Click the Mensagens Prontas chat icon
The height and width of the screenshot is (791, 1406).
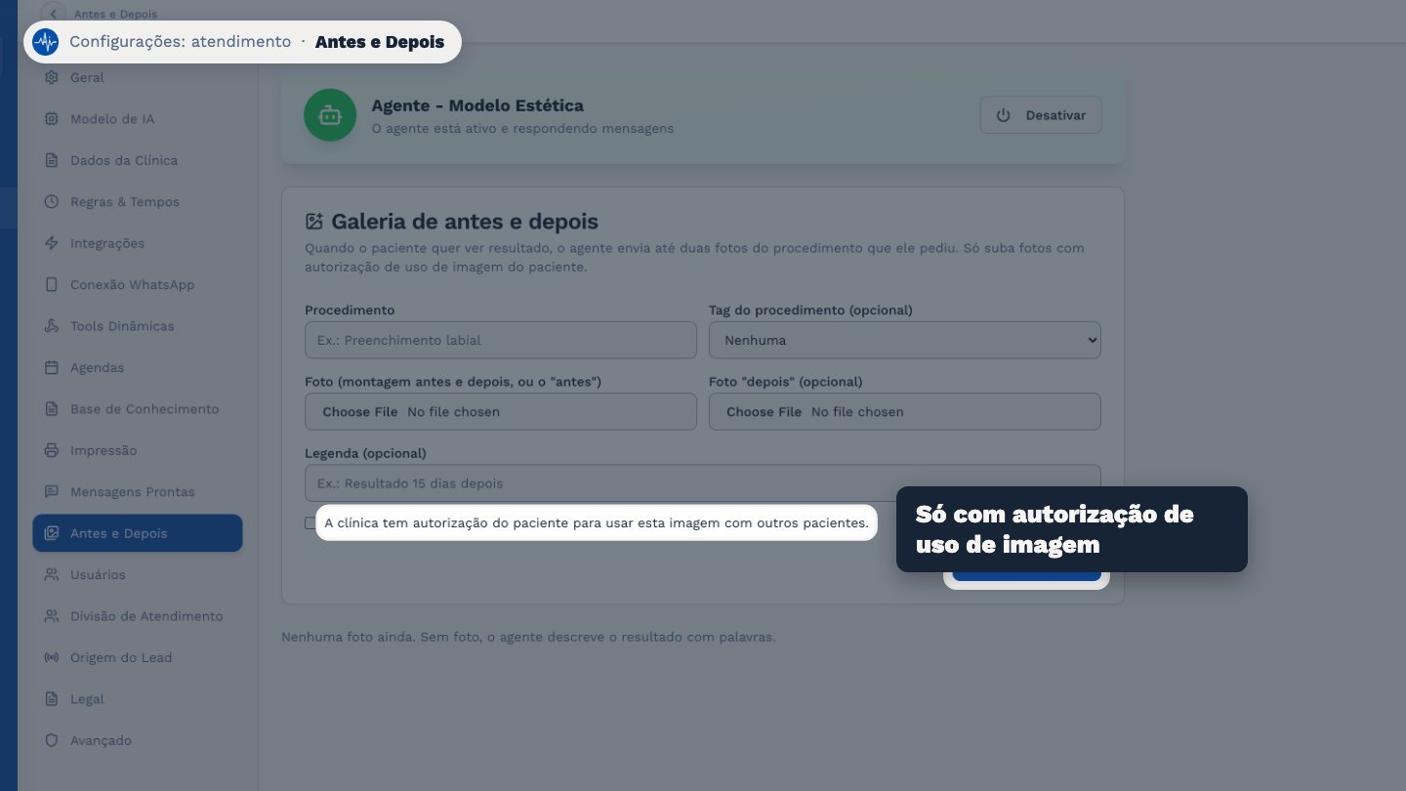(52, 492)
